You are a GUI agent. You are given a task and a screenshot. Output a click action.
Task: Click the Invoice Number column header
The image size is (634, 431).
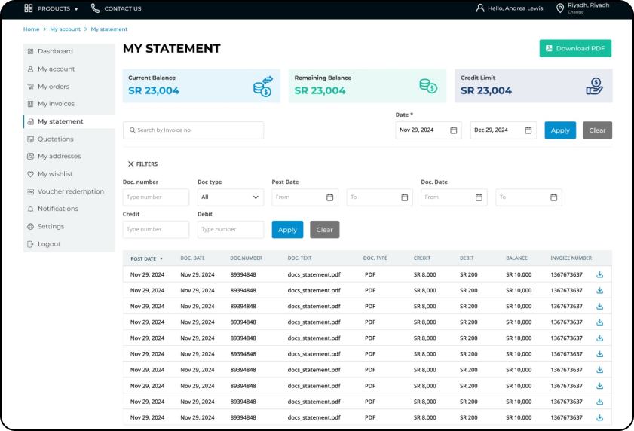(x=571, y=258)
